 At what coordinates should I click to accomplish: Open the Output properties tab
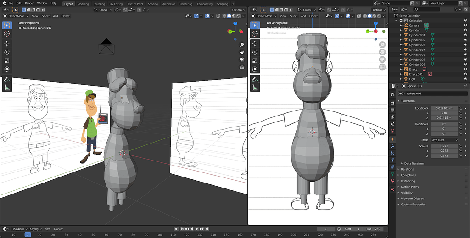point(392,110)
